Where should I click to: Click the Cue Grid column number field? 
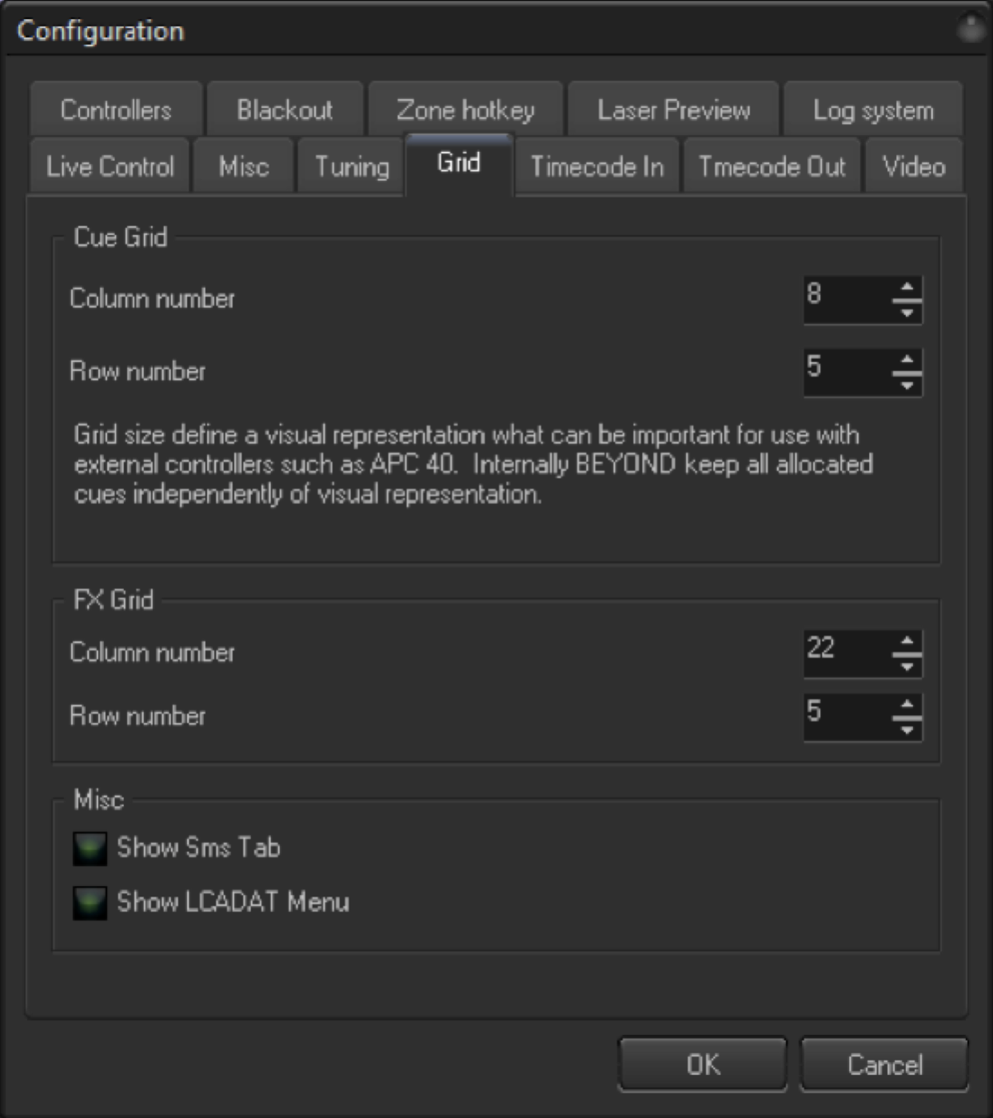coord(847,300)
